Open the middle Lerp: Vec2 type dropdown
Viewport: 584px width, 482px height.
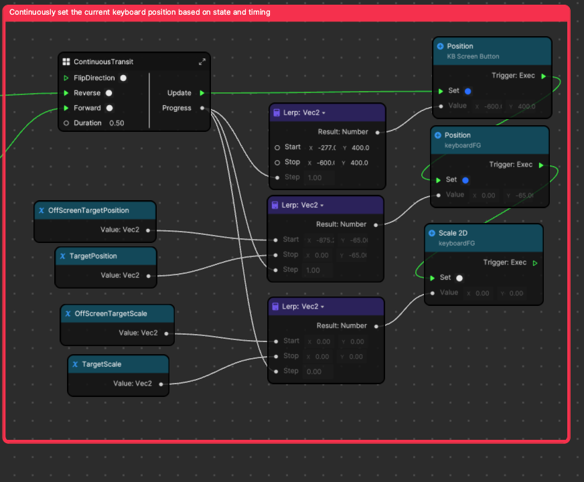pyautogui.click(x=321, y=205)
